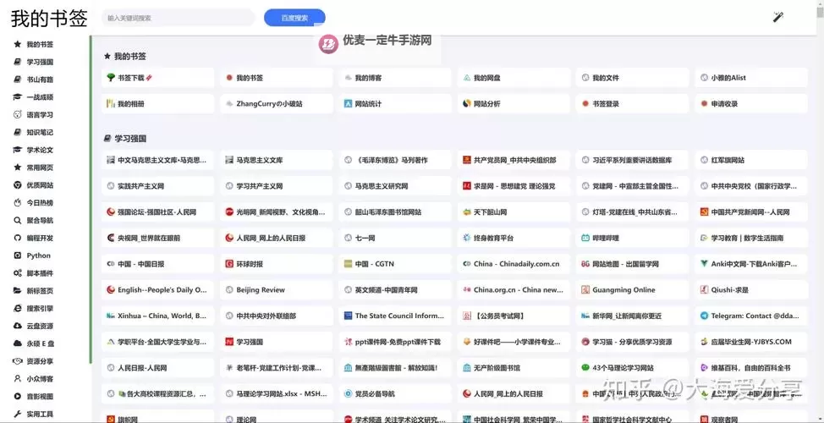Open the 中国 - CGTN bookmark card
Screen dimensions: 824x423
coord(395,264)
